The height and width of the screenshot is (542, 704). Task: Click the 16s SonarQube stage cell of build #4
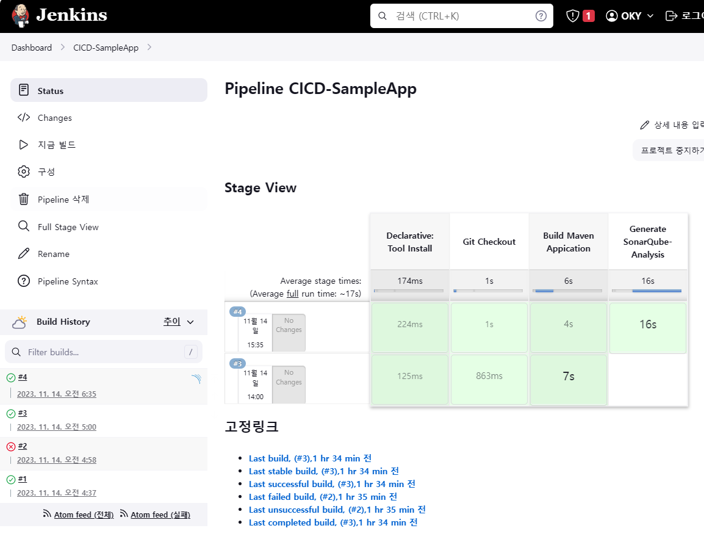click(x=648, y=328)
